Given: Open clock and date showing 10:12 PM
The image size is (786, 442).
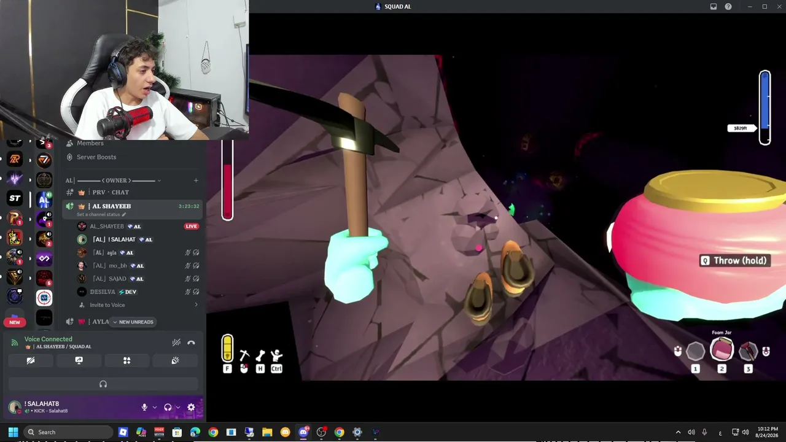Looking at the screenshot, I should click(766, 432).
